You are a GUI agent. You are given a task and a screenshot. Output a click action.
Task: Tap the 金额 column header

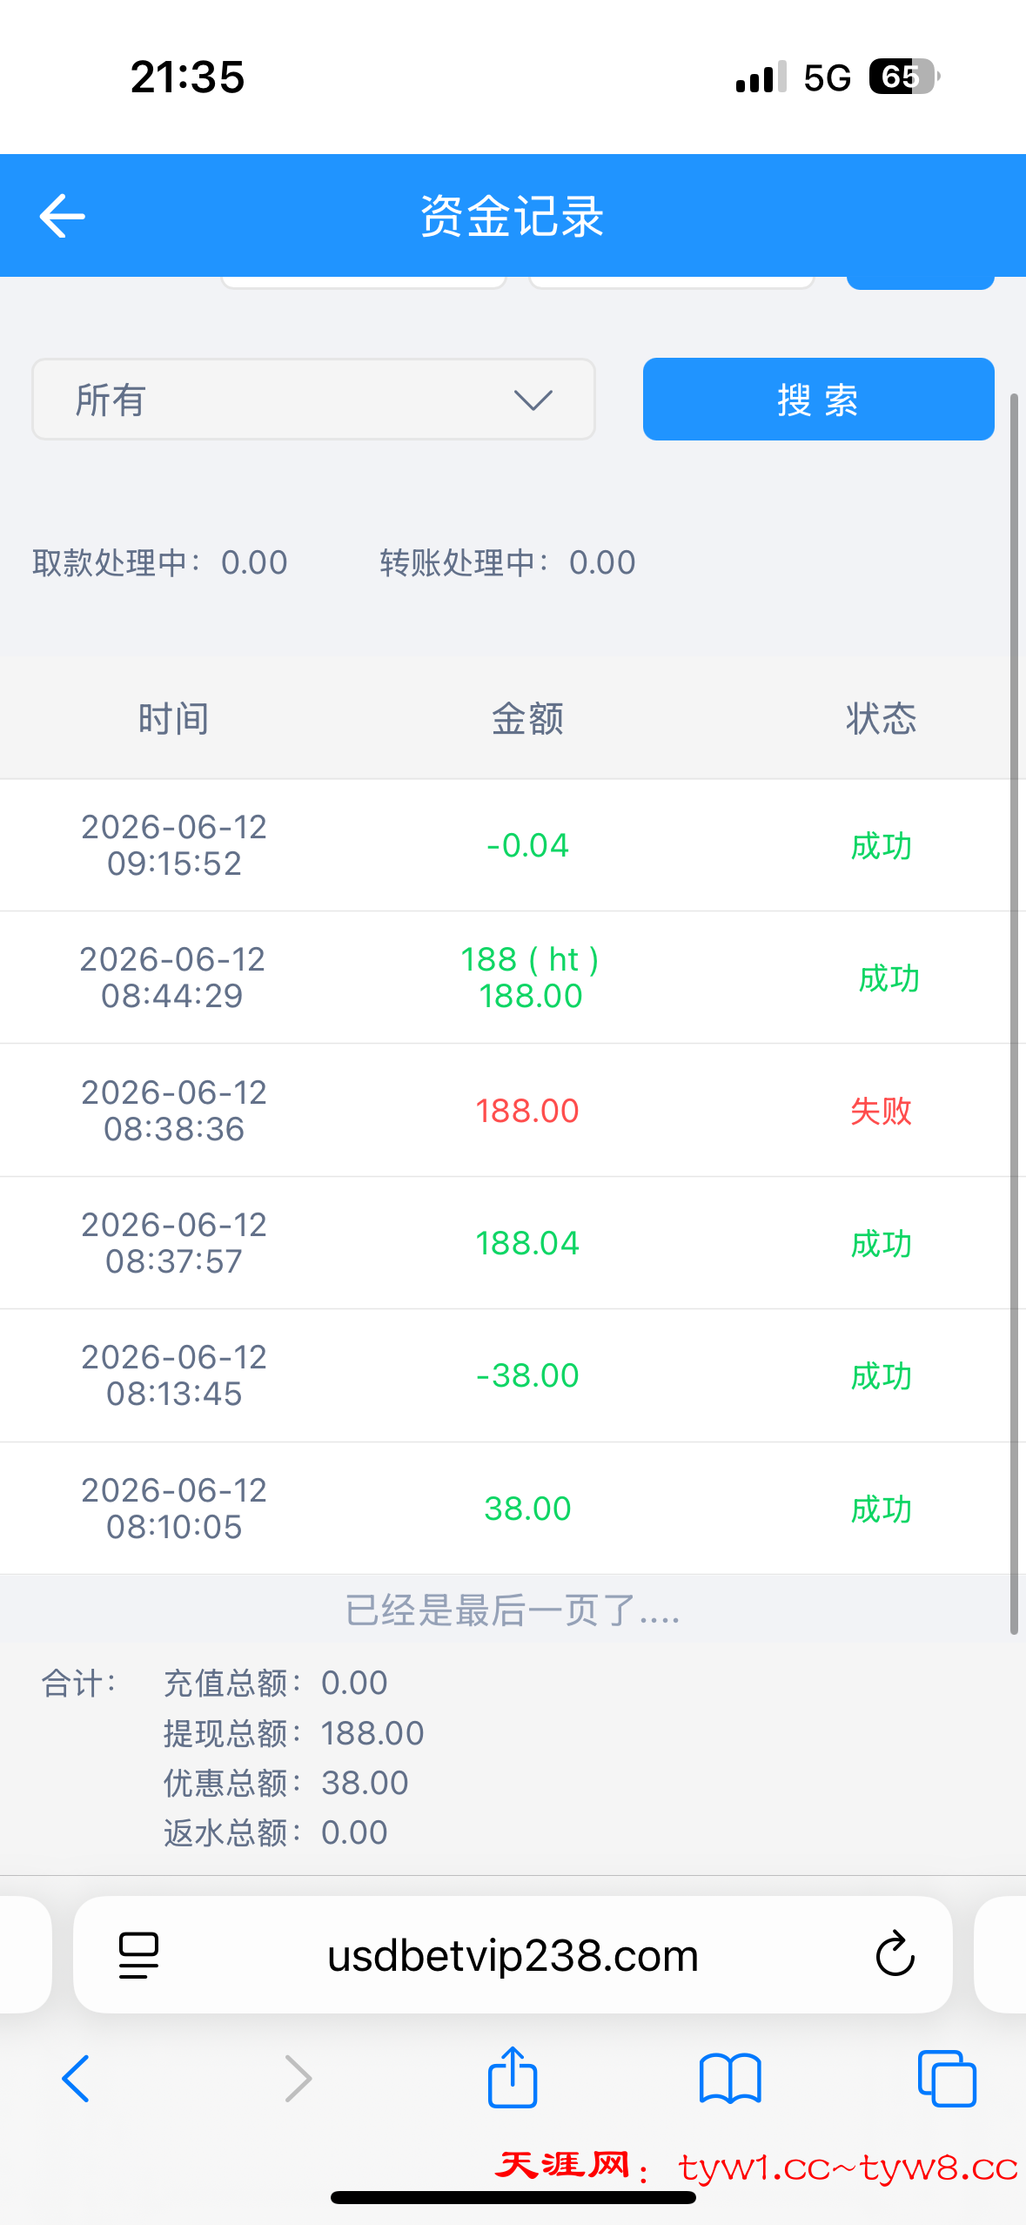click(x=527, y=719)
